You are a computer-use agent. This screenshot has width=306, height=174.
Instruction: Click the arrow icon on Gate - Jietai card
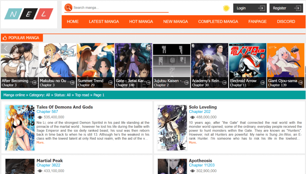[x=149, y=83]
